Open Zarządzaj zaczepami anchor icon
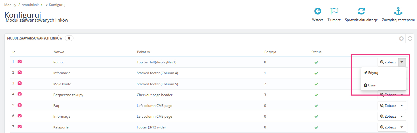The height and width of the screenshot is (133, 417). click(x=398, y=11)
